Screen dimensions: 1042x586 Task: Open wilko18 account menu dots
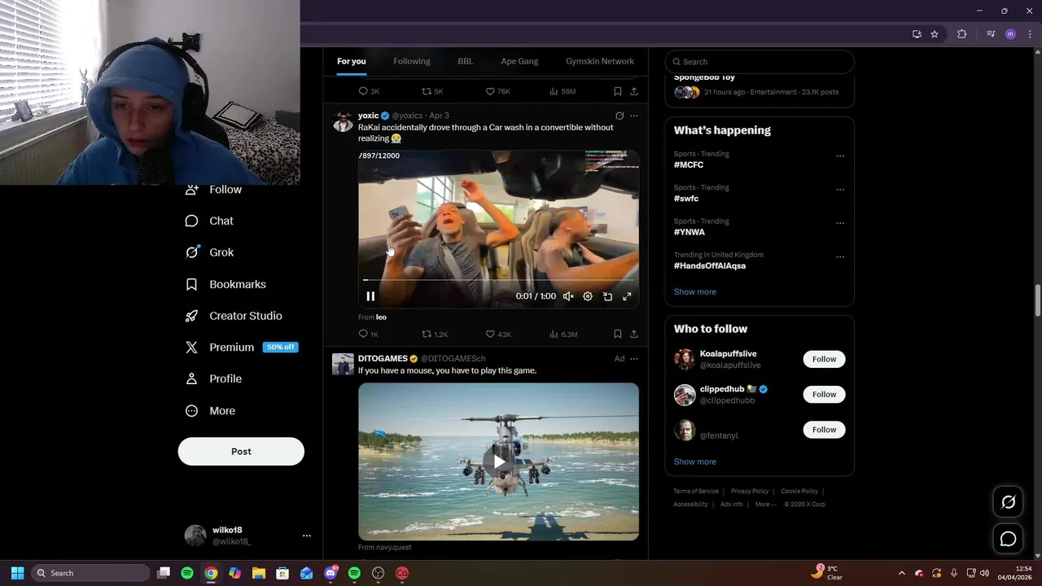pyautogui.click(x=307, y=536)
